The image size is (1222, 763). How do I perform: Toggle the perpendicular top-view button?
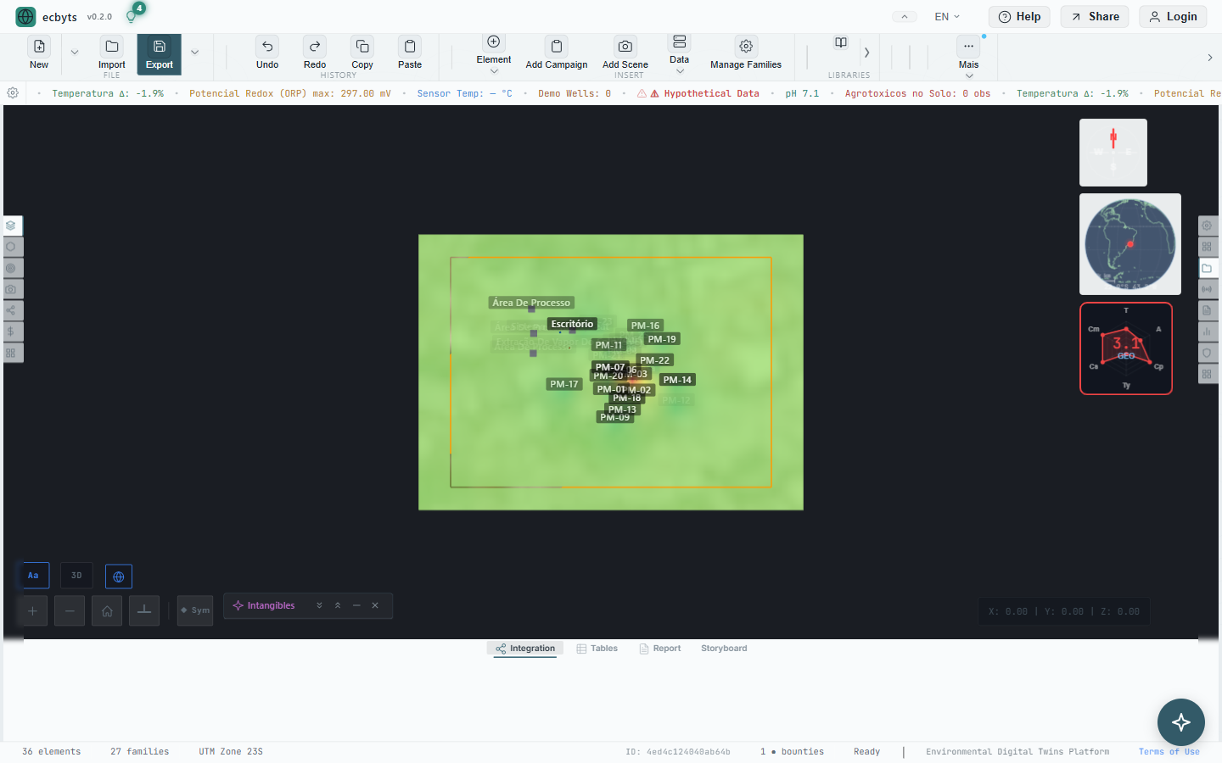tap(144, 610)
